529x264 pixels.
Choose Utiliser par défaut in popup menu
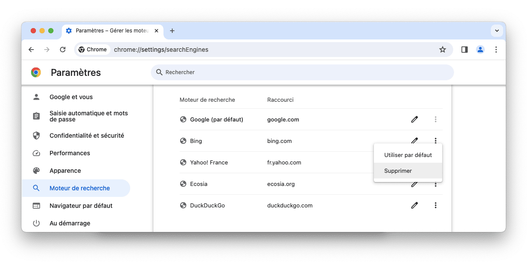[x=408, y=155]
